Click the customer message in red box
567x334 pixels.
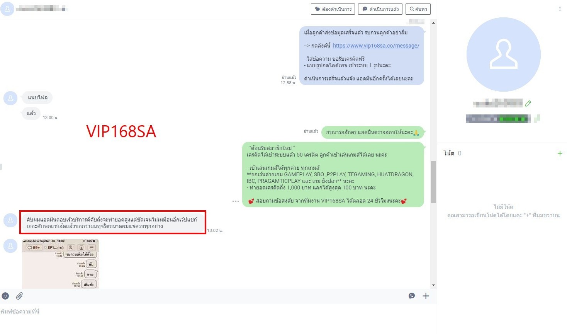[x=112, y=223]
